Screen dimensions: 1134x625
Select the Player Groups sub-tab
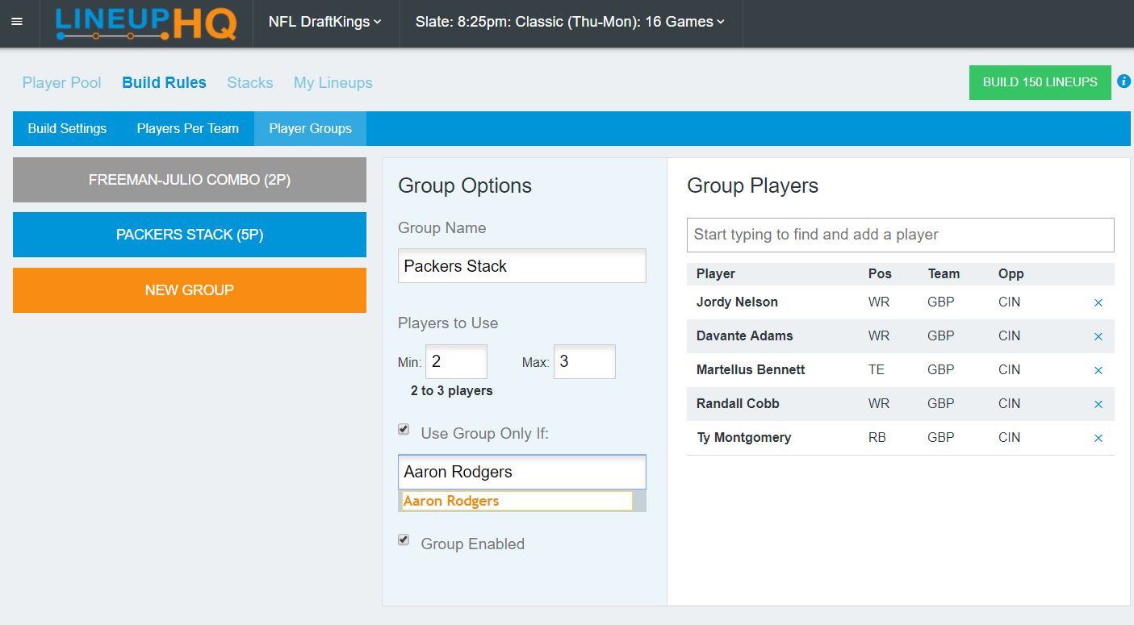311,128
